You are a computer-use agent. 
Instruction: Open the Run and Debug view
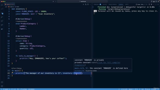click(2, 17)
